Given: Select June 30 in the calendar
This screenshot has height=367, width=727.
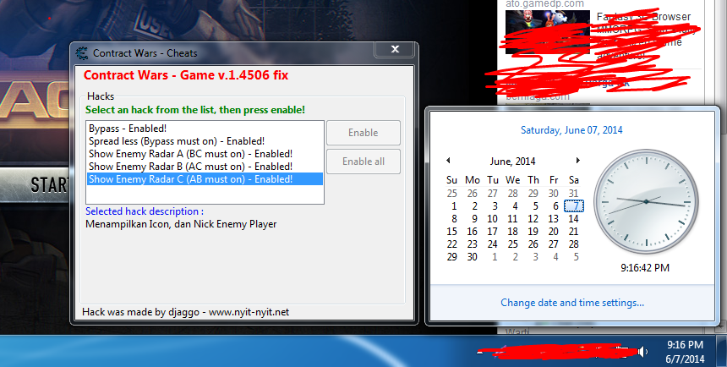Looking at the screenshot, I should (472, 256).
